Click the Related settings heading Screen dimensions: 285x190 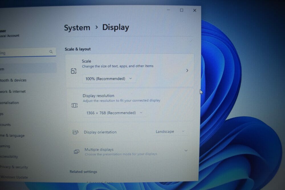(x=83, y=172)
